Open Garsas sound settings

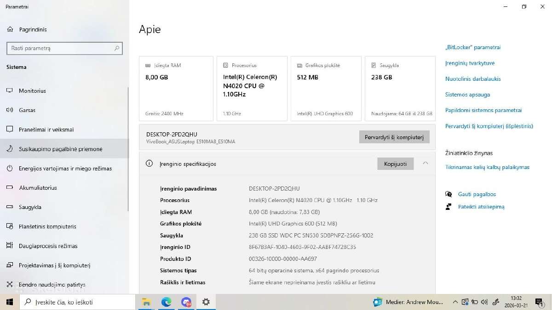click(x=64, y=110)
